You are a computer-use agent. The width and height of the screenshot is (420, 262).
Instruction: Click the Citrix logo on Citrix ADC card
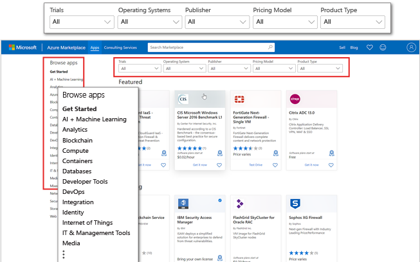click(295, 99)
